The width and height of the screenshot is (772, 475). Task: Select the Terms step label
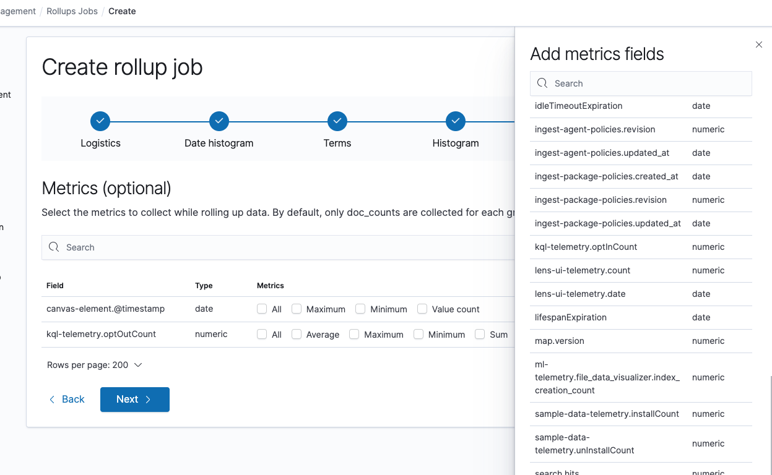337,143
